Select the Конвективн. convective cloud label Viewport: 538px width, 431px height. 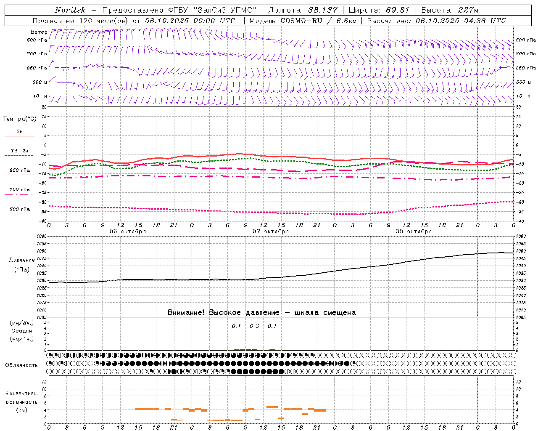point(21,394)
